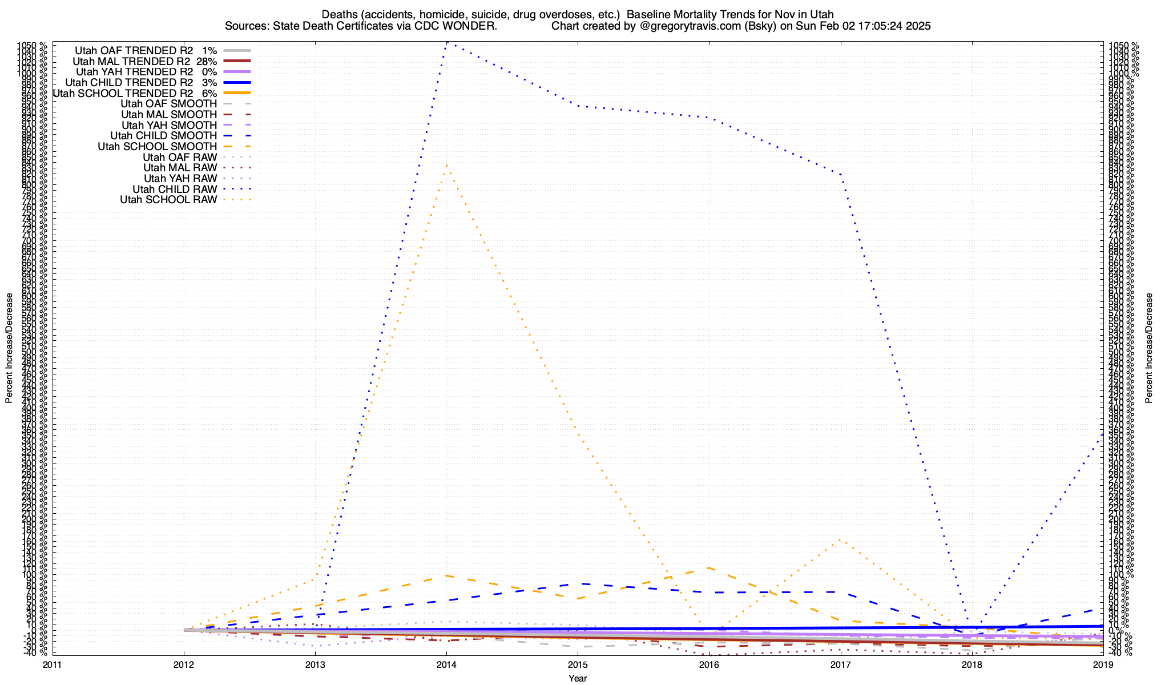Viewport: 1169px width, 685px height.
Task: Select the Utah CHILD RAW legend label
Action: pos(175,189)
